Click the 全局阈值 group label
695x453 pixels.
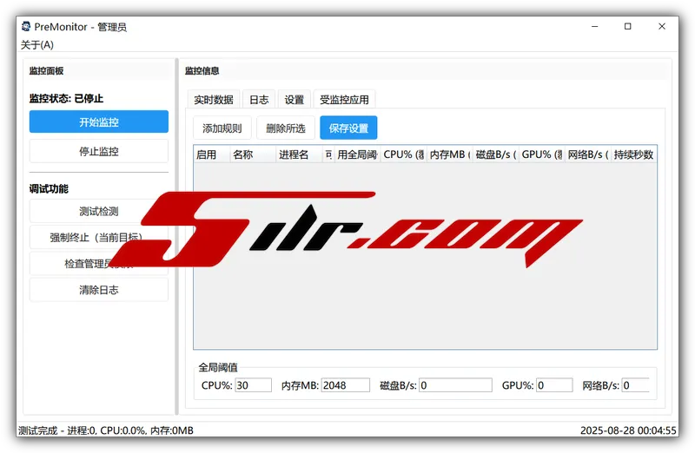218,367
